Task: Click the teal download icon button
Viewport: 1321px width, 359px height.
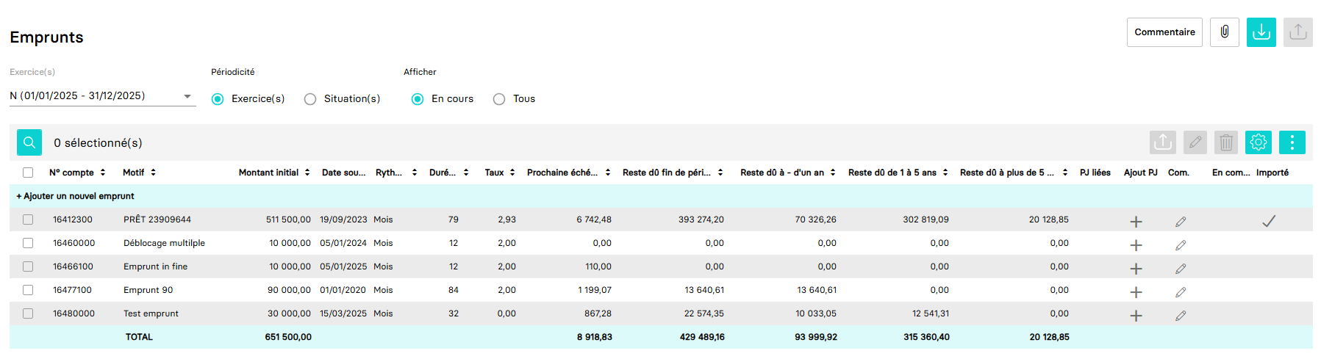Action: pyautogui.click(x=1261, y=32)
